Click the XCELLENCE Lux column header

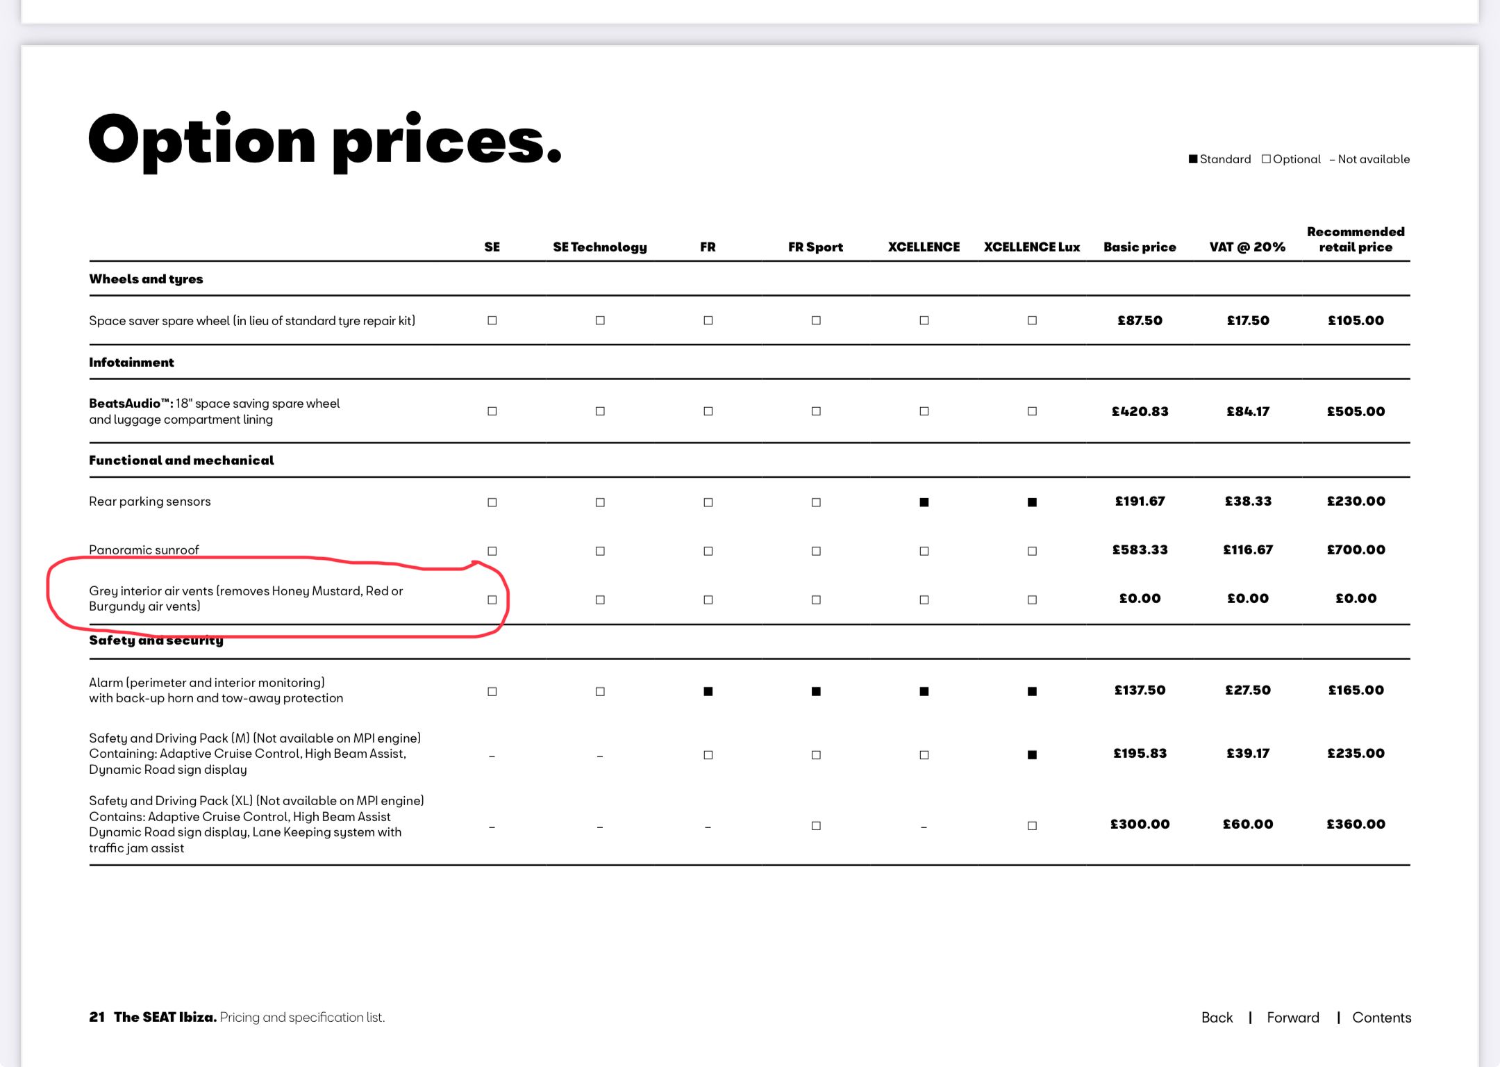[x=1032, y=247]
